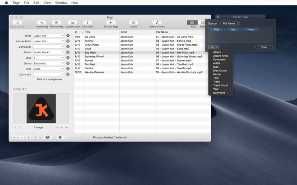
Task: Click the Add to iTunes icon
Action: [157, 22]
